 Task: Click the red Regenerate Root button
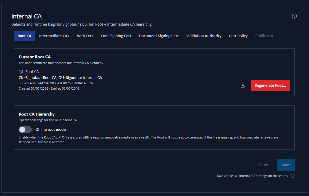(270, 85)
